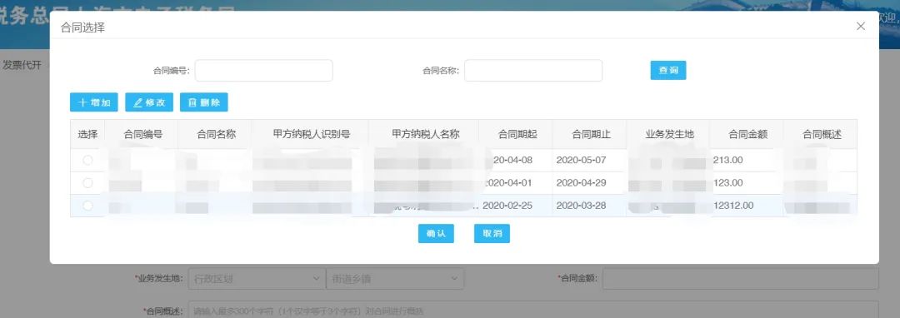The width and height of the screenshot is (900, 318).
Task: Select the radio button for row ending 2020-04-29
Action: [87, 183]
